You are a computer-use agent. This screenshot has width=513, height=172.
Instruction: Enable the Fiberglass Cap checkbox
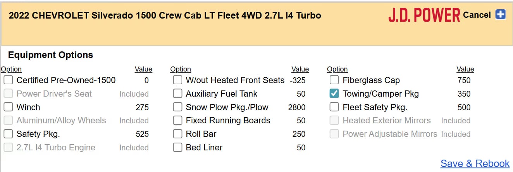(334, 80)
